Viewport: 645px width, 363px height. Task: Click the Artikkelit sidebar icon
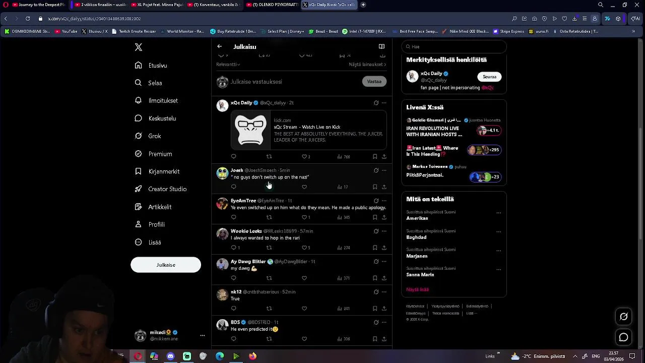(138, 207)
